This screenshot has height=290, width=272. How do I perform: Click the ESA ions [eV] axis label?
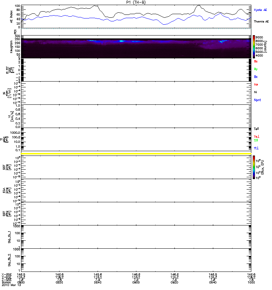point(7,191)
